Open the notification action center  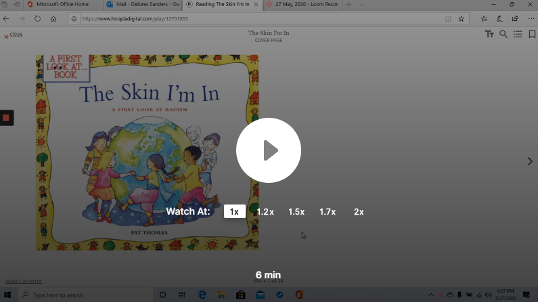(526, 295)
